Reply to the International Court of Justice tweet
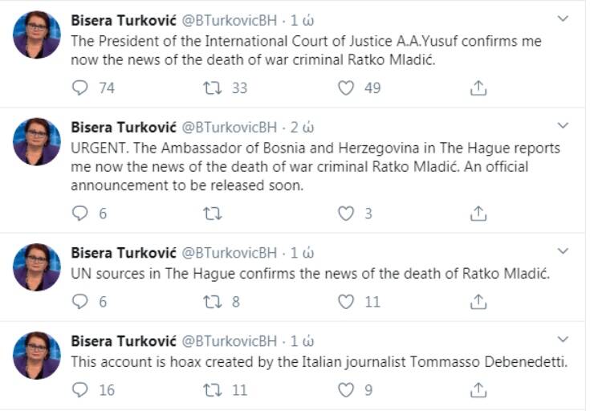Image resolution: width=590 pixels, height=411 pixels. pos(79,88)
